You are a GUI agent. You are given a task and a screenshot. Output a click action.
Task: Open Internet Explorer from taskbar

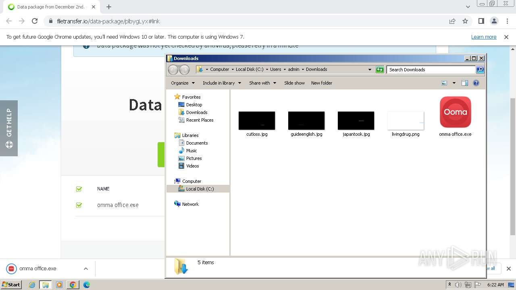(32, 285)
